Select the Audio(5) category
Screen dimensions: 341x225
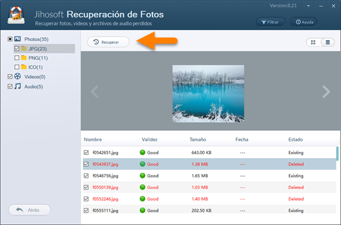click(x=33, y=87)
